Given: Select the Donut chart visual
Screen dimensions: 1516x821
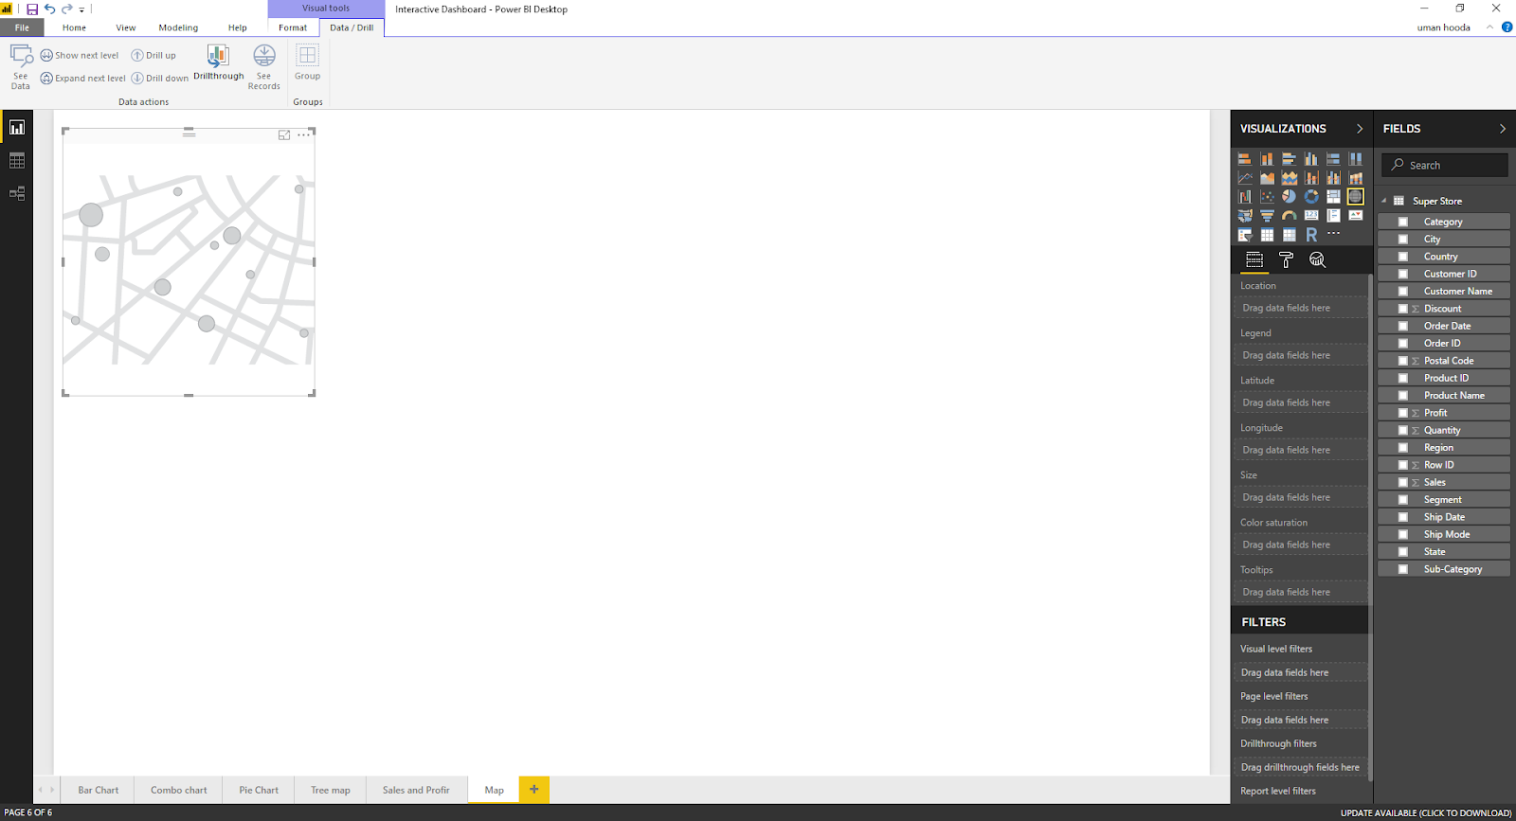Looking at the screenshot, I should pos(1311,197).
